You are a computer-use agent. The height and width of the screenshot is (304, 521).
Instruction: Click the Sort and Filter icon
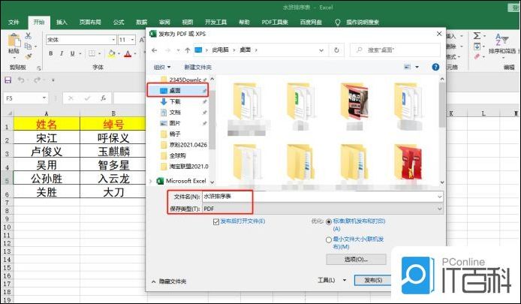[x=501, y=39]
